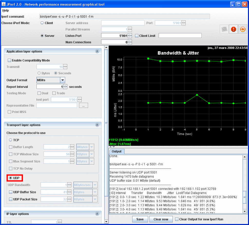Screen dimensions: 249x225
Task: Open the UDP Packet Size KBytes dropdown
Action: pyautogui.click(x=95, y=199)
